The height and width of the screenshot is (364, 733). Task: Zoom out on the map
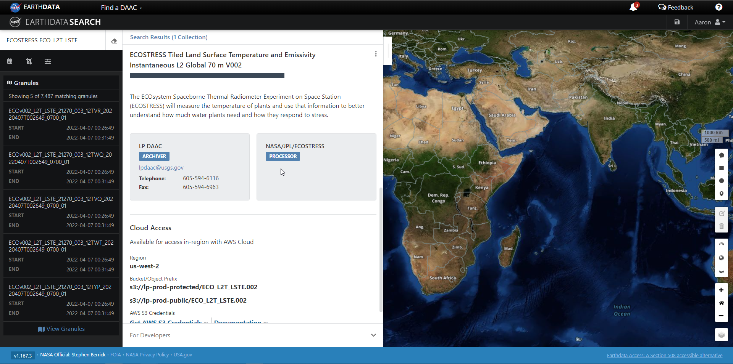721,316
